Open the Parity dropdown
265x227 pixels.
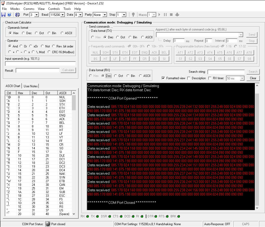[x=105, y=15]
